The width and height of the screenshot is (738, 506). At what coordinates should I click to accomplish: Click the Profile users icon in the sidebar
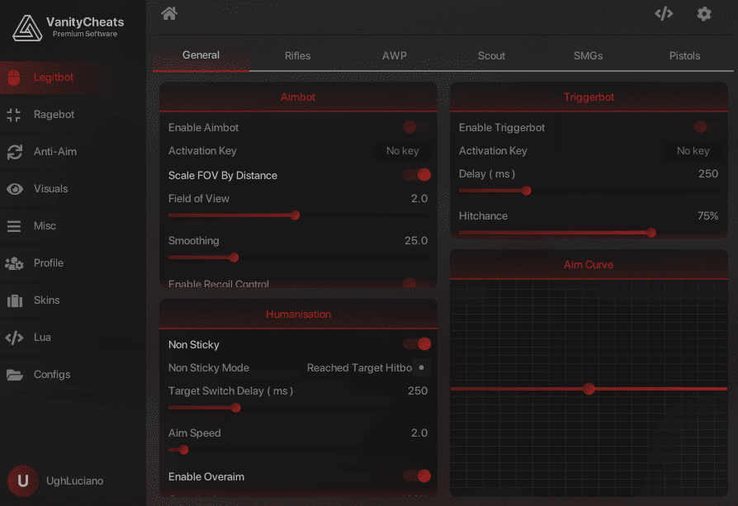pyautogui.click(x=14, y=263)
